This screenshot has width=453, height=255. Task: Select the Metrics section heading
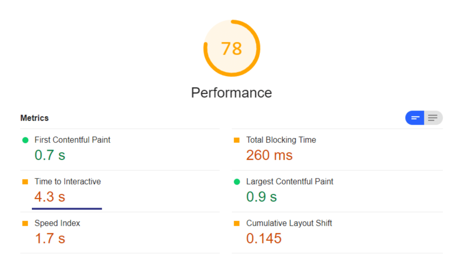tap(34, 118)
